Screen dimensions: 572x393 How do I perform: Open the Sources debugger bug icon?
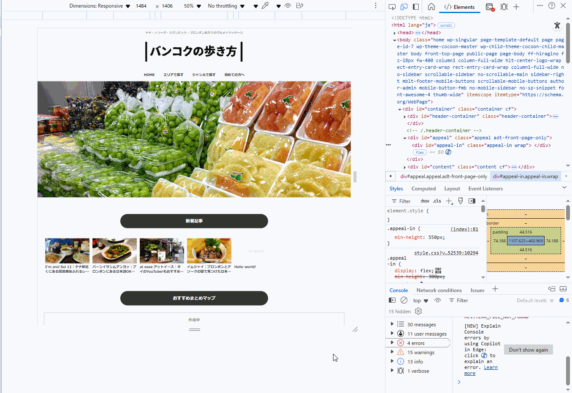504,7
